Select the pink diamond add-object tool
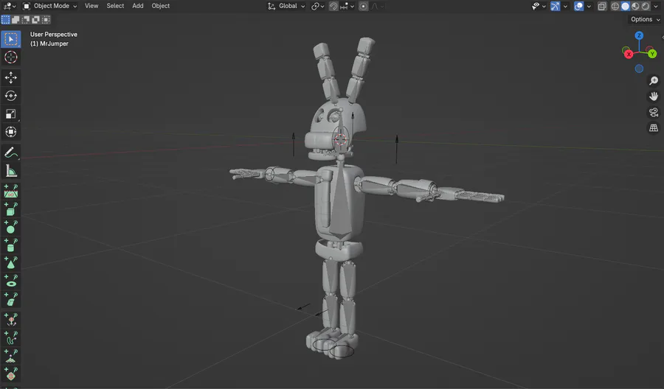 click(x=11, y=374)
